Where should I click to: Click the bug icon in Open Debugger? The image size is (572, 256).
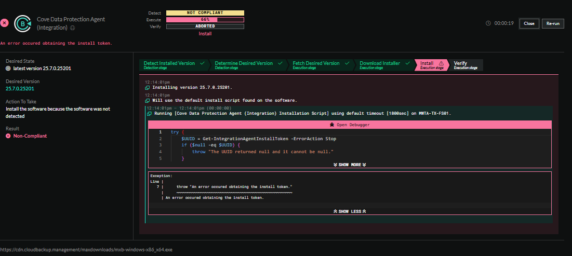331,125
